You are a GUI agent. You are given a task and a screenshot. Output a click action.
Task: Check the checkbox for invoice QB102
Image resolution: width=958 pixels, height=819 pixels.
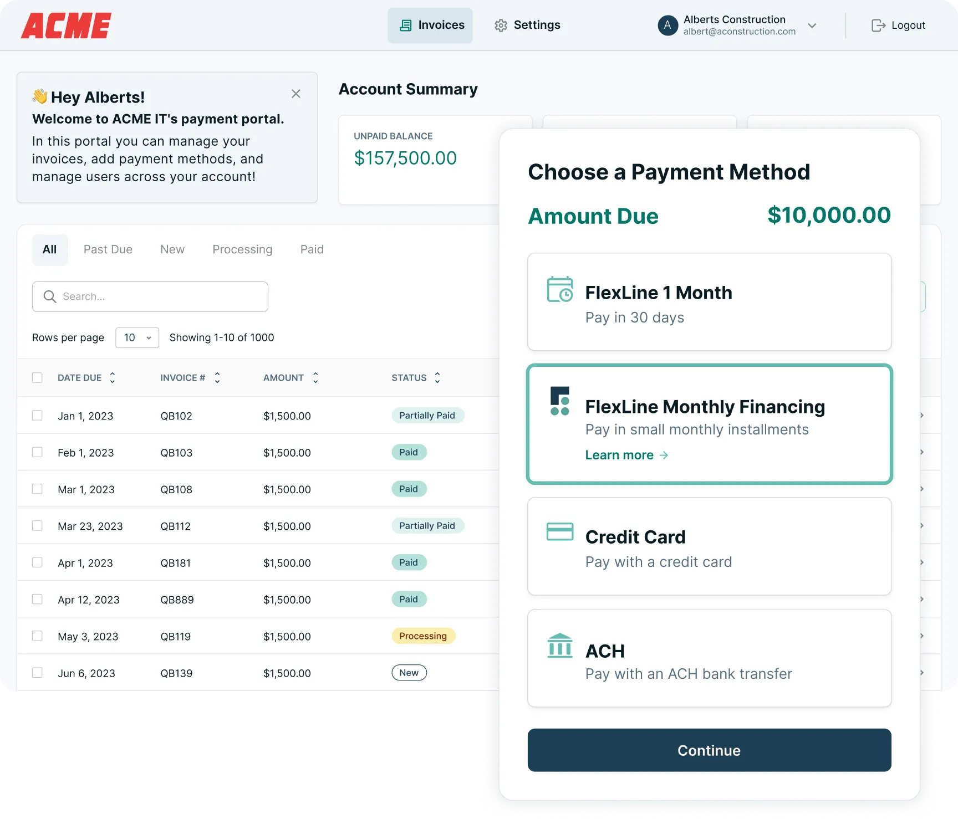click(37, 415)
